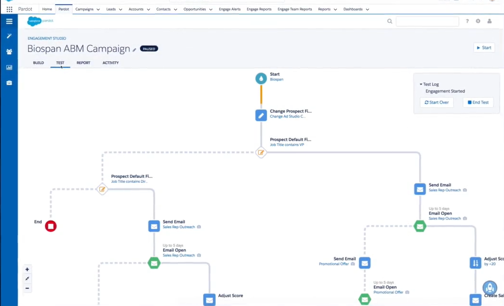This screenshot has height=306, width=504.
Task: Open the Pardot nav tab
Action: [64, 9]
